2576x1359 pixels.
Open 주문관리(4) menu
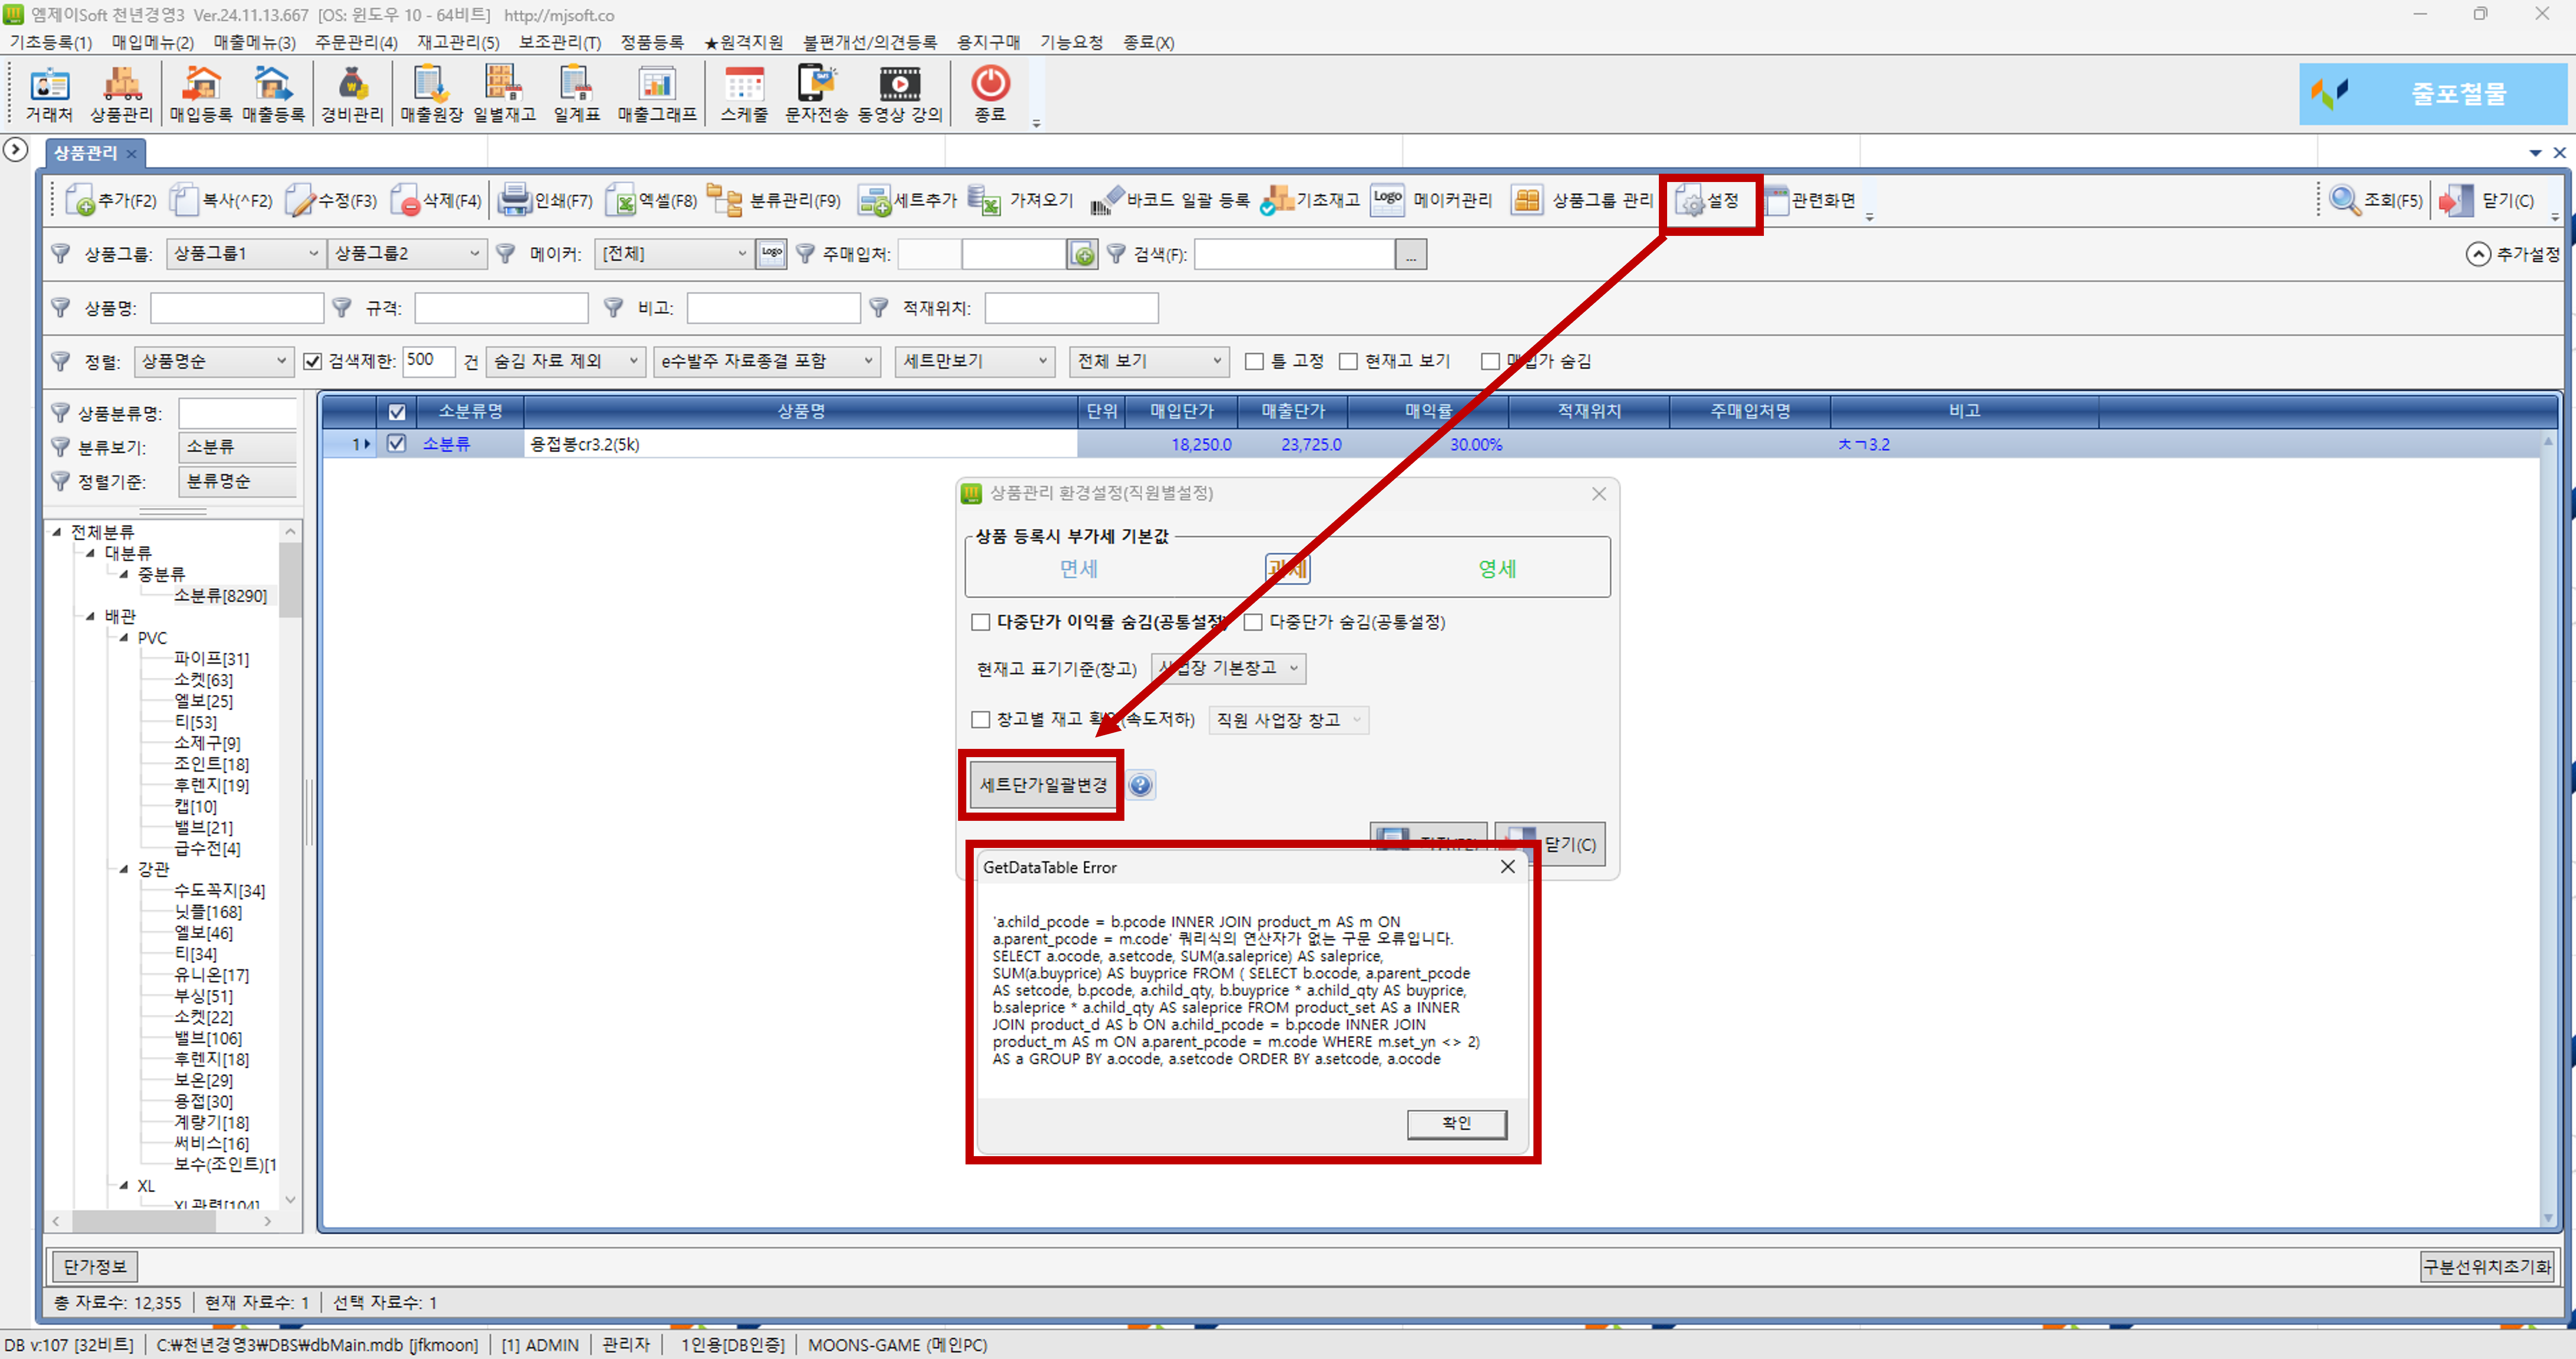(x=356, y=42)
